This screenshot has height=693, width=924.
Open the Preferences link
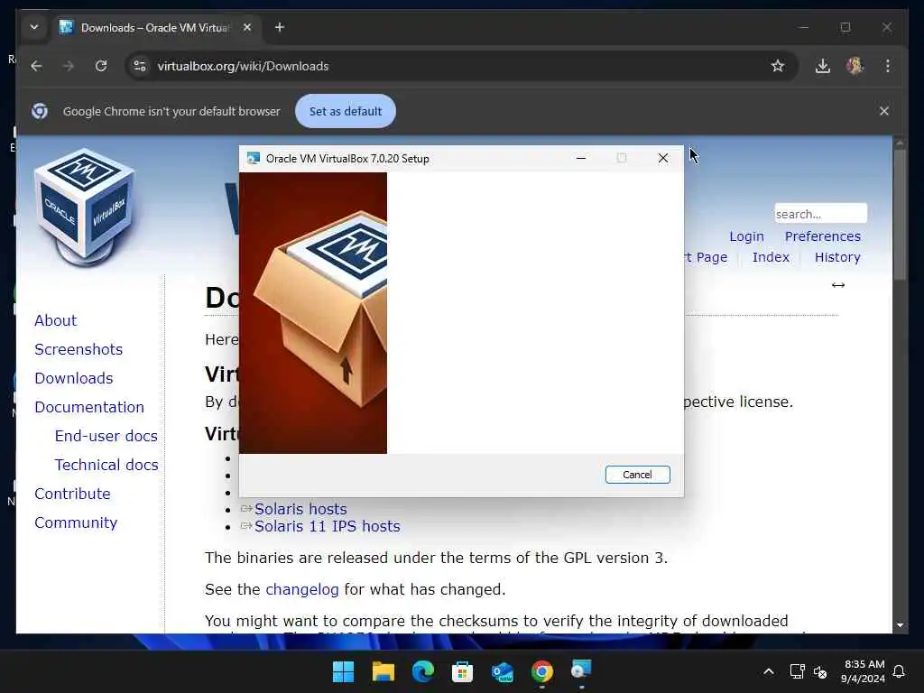[823, 236]
